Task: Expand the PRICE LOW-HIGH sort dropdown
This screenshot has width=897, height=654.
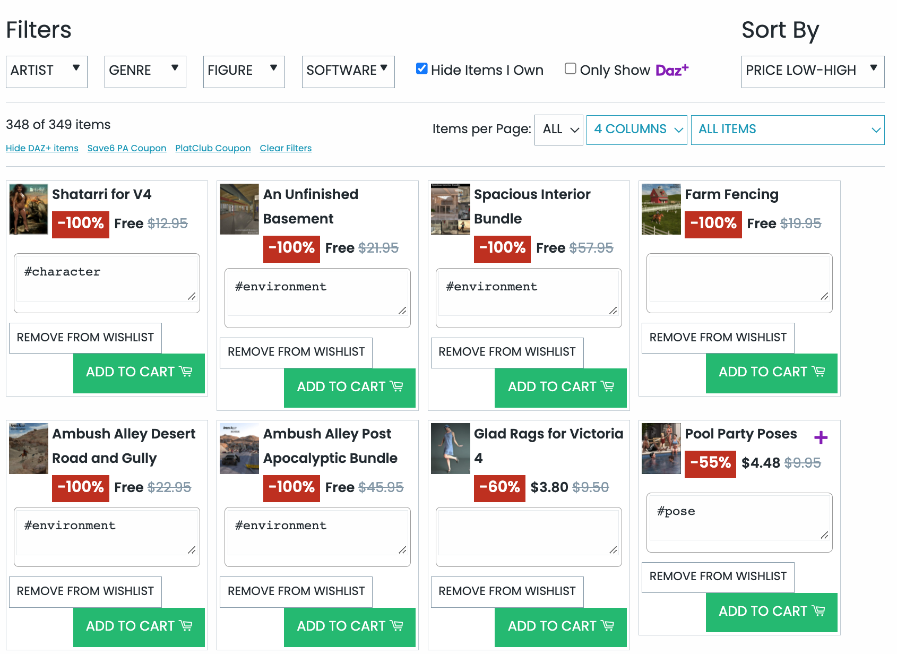Action: (x=812, y=71)
